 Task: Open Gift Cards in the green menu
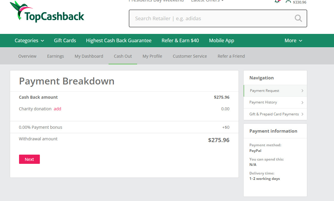tap(65, 41)
